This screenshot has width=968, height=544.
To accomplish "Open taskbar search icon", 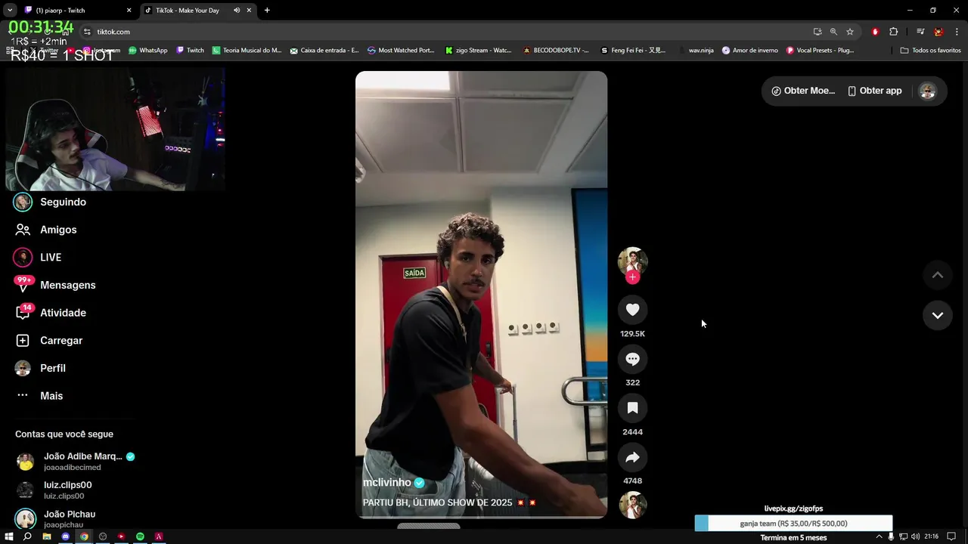I will tap(27, 536).
